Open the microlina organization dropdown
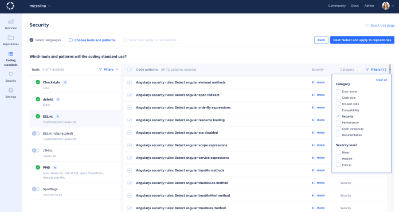This screenshot has width=399, height=212. point(40,6)
